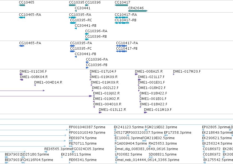
Task: Select EST label RE36565.3prime
Action: coord(58,149)
